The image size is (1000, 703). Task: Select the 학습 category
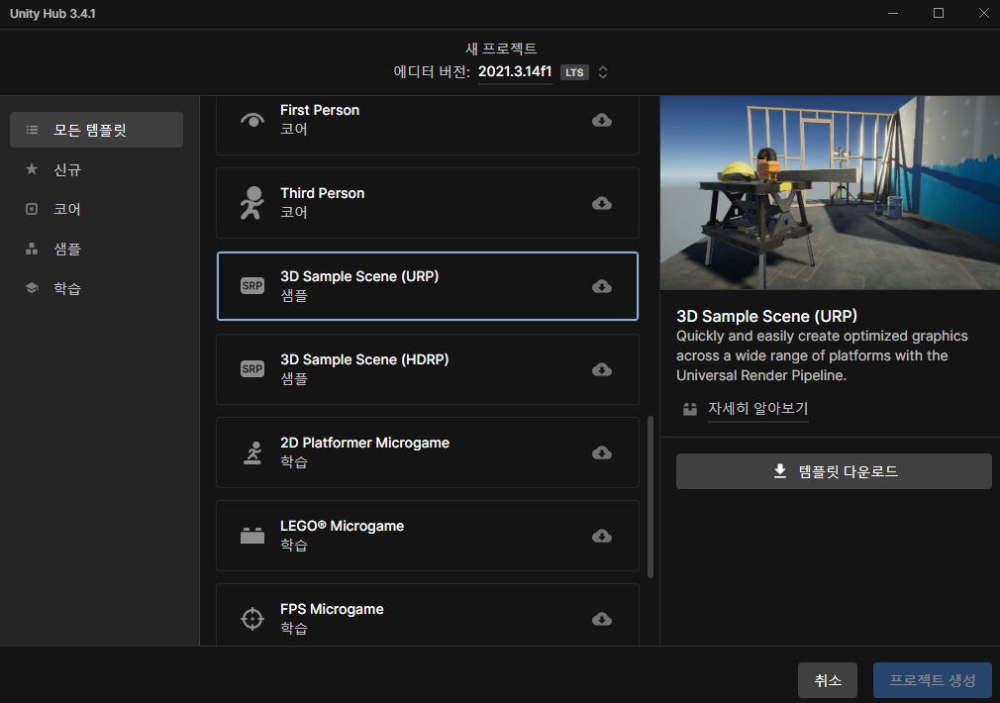pyautogui.click(x=96, y=288)
